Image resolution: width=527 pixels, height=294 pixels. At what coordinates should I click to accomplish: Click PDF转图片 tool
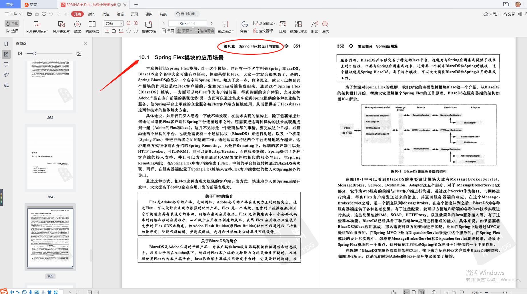pyautogui.click(x=61, y=27)
